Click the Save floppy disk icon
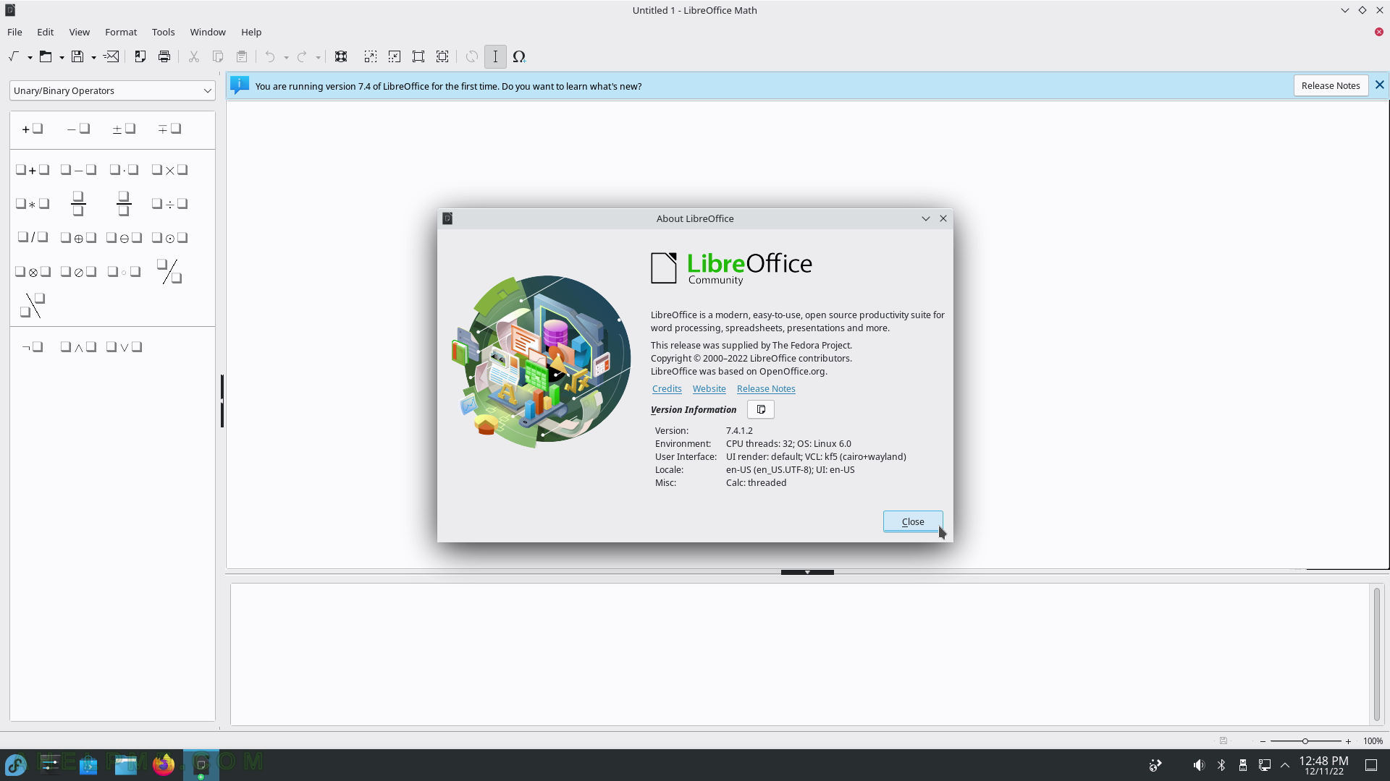1390x781 pixels. pyautogui.click(x=77, y=56)
